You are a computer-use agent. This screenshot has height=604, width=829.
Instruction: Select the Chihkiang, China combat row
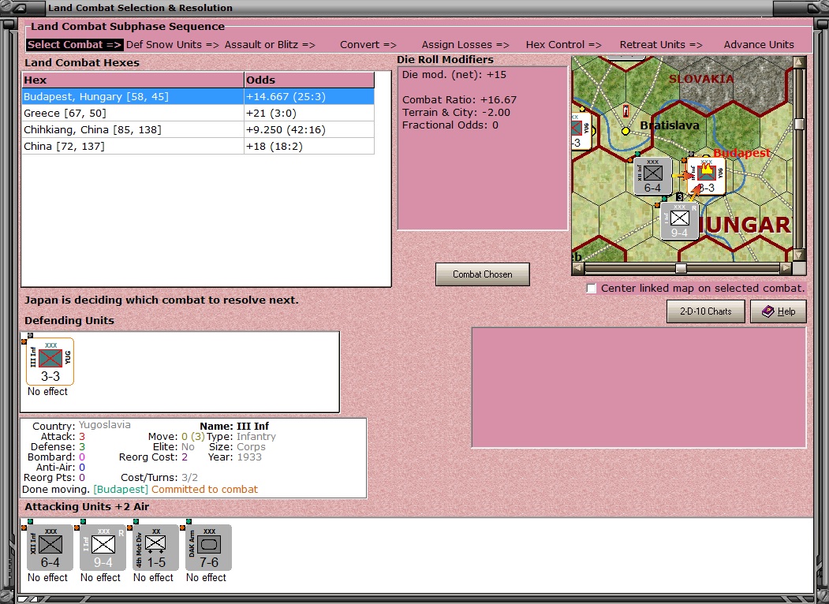198,129
